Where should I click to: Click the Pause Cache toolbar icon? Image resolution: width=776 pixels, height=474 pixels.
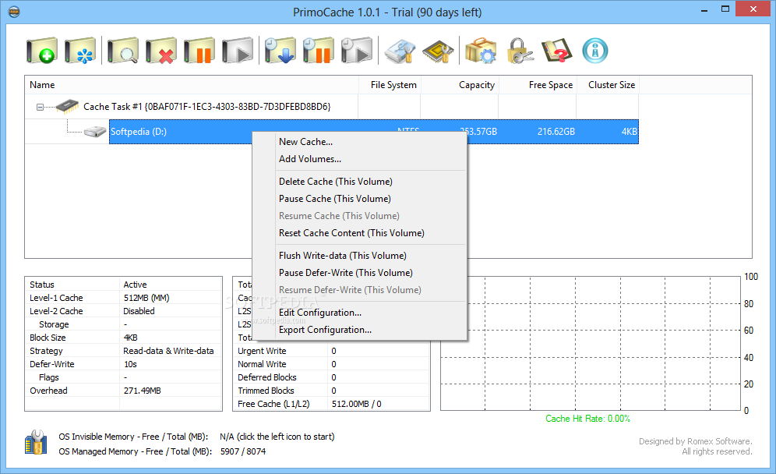click(199, 50)
